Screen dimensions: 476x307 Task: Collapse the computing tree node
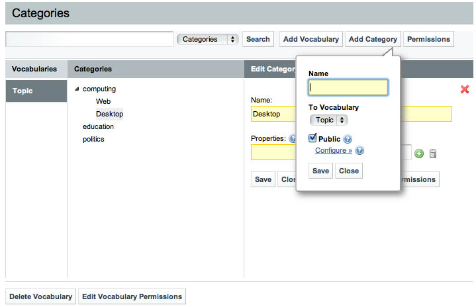[x=77, y=89]
